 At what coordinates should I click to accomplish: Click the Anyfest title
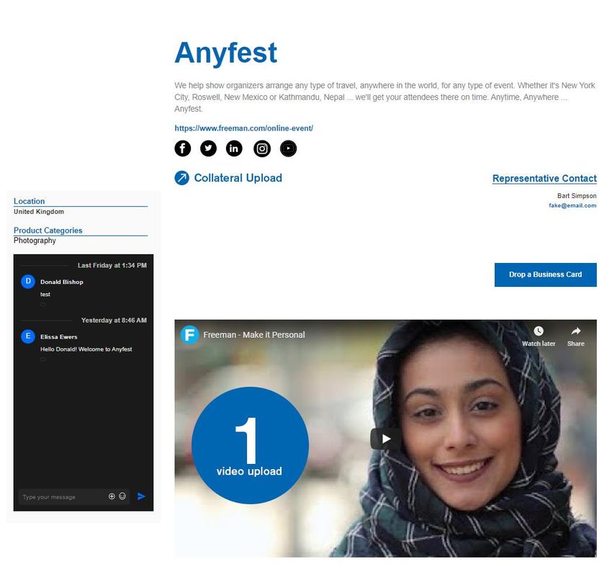tap(225, 53)
